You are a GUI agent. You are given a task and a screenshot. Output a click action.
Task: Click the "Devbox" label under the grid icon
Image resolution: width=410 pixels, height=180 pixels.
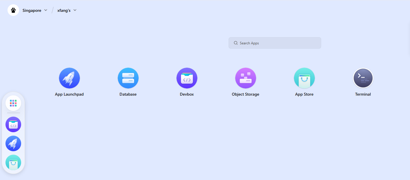pyautogui.click(x=187, y=94)
